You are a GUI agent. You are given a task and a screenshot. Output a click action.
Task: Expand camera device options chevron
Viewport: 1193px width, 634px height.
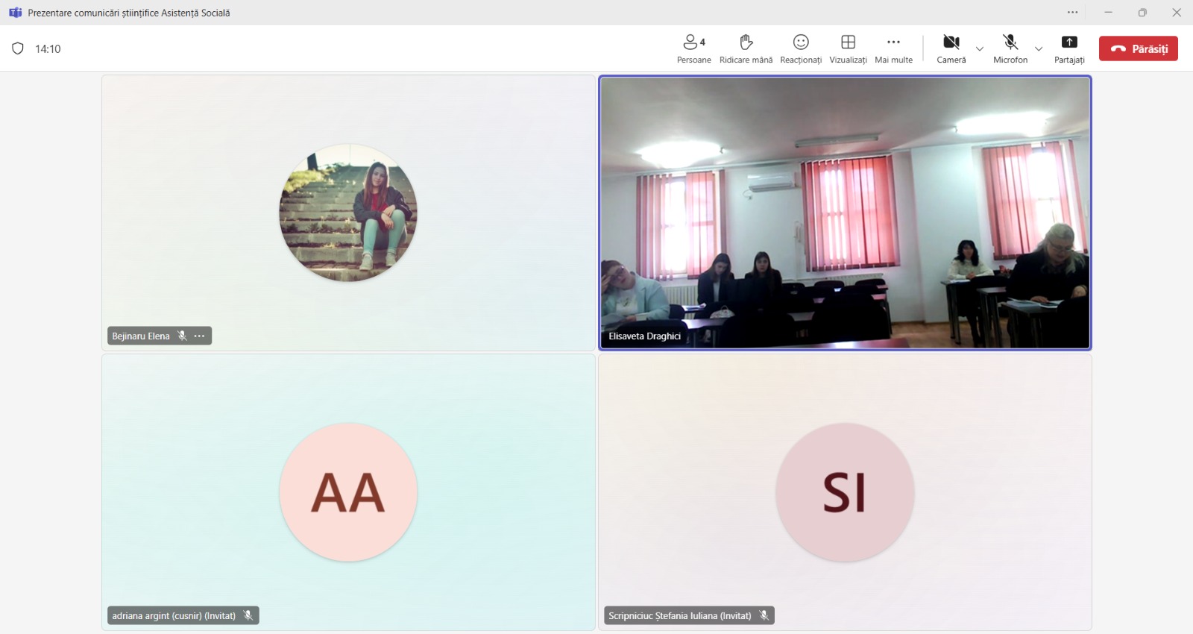click(x=980, y=49)
